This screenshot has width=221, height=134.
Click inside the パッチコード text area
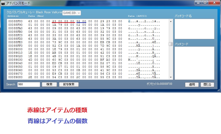(194, 63)
